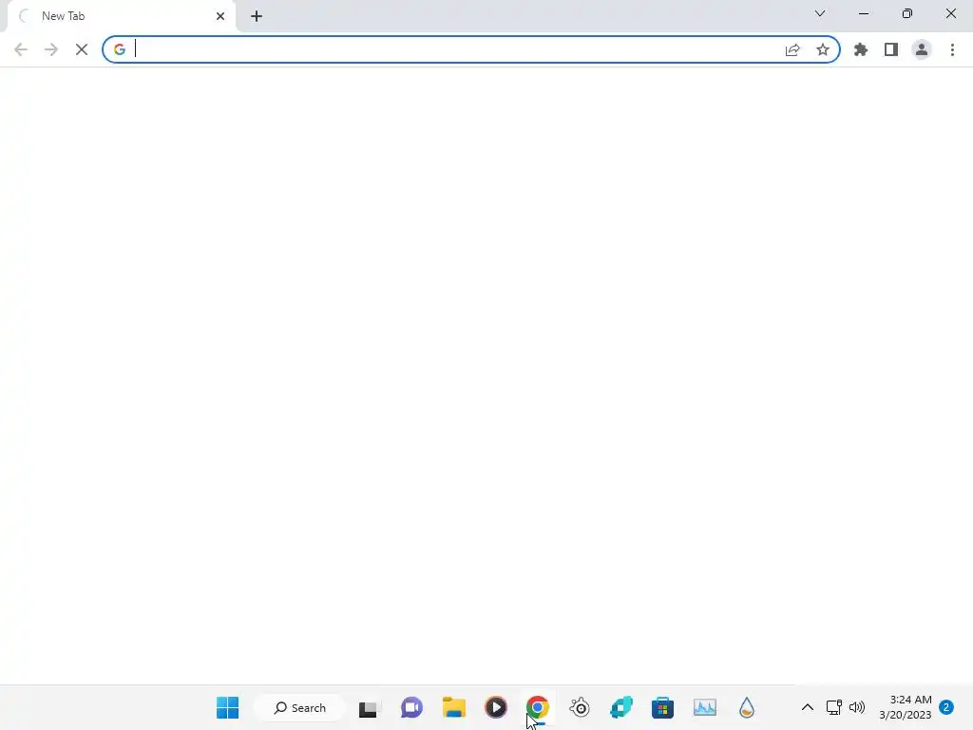The height and width of the screenshot is (730, 973).
Task: Open notifications badge showing 2
Action: 946,707
